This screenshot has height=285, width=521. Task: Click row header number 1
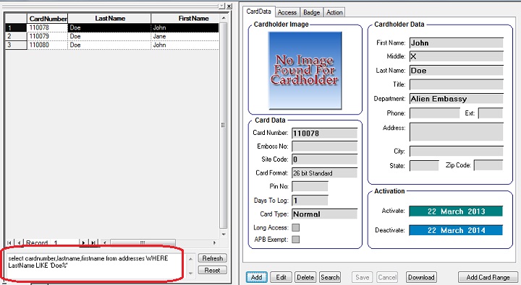pyautogui.click(x=16, y=27)
